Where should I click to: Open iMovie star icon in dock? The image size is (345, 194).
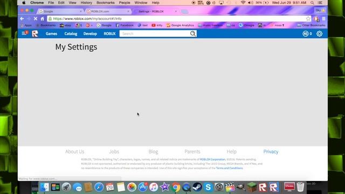point(164,187)
